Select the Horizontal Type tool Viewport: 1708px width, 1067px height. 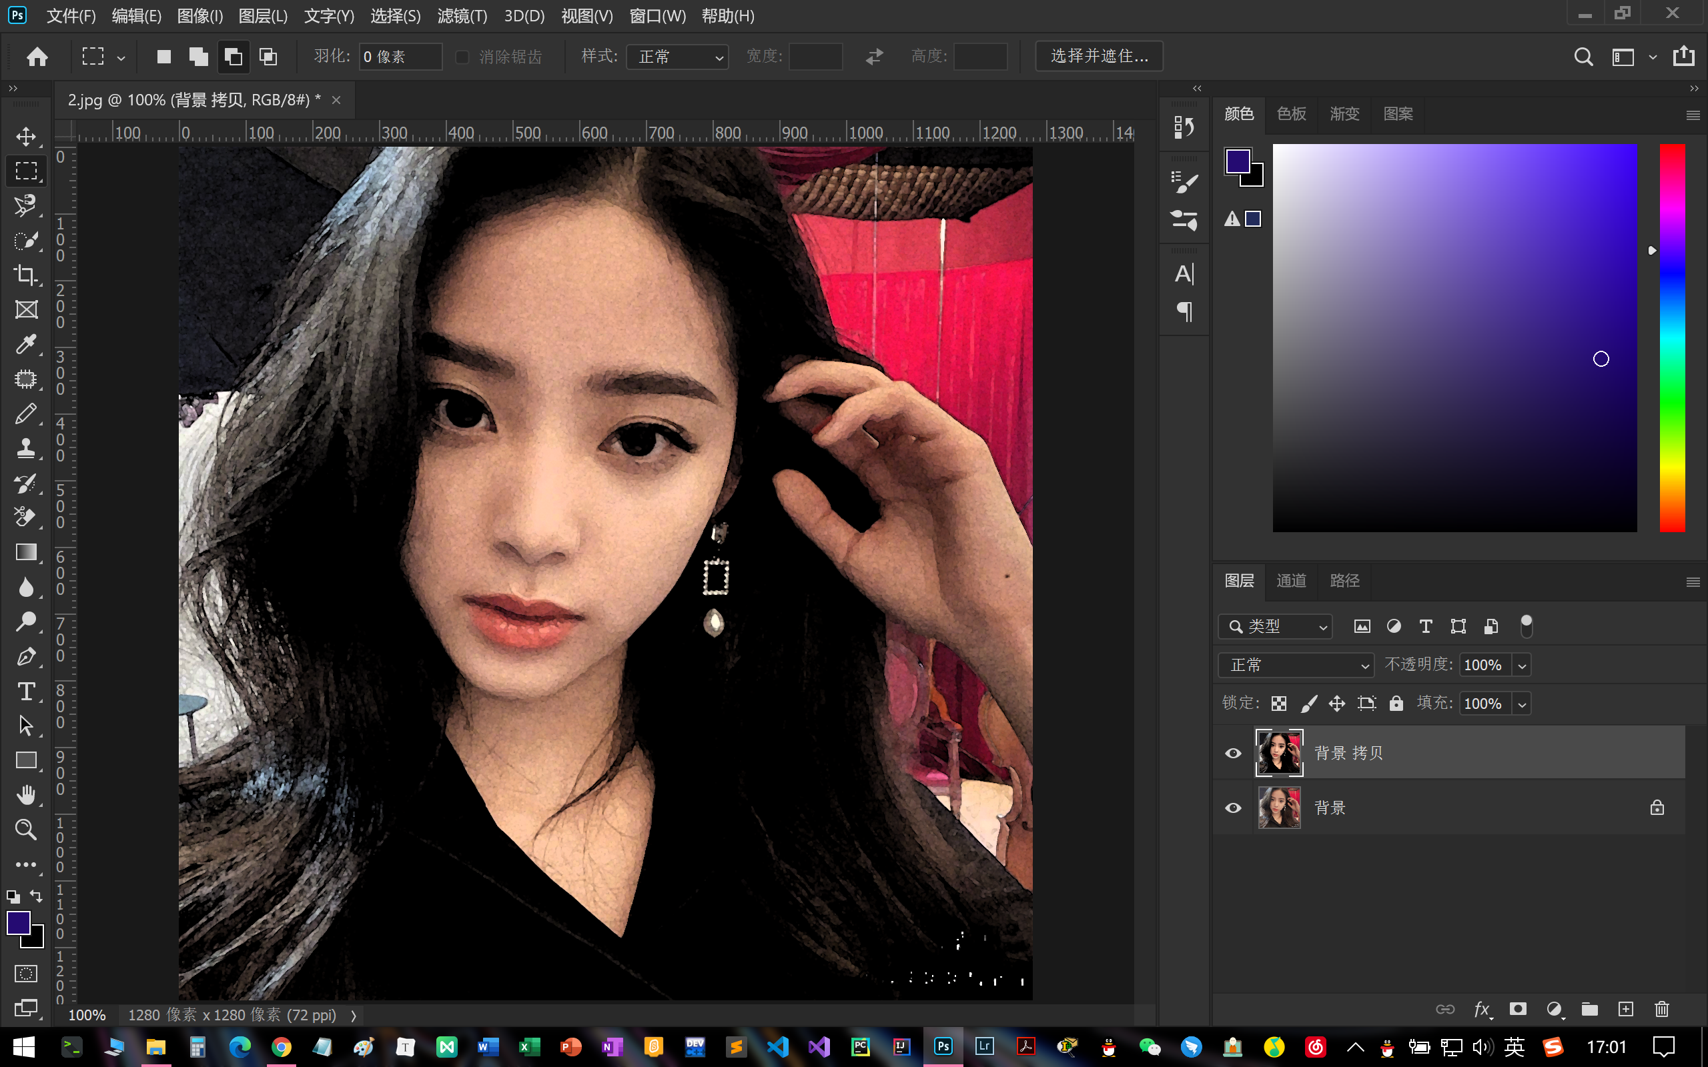pos(26,691)
